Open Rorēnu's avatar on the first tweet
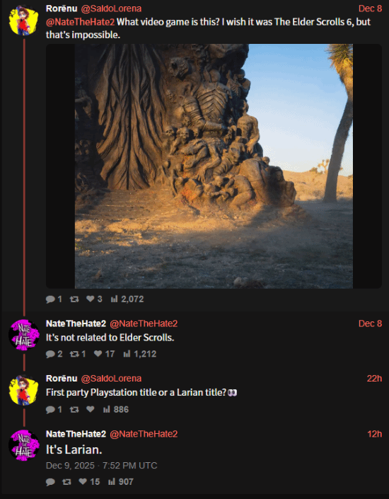This screenshot has height=499, width=389. 24,20
